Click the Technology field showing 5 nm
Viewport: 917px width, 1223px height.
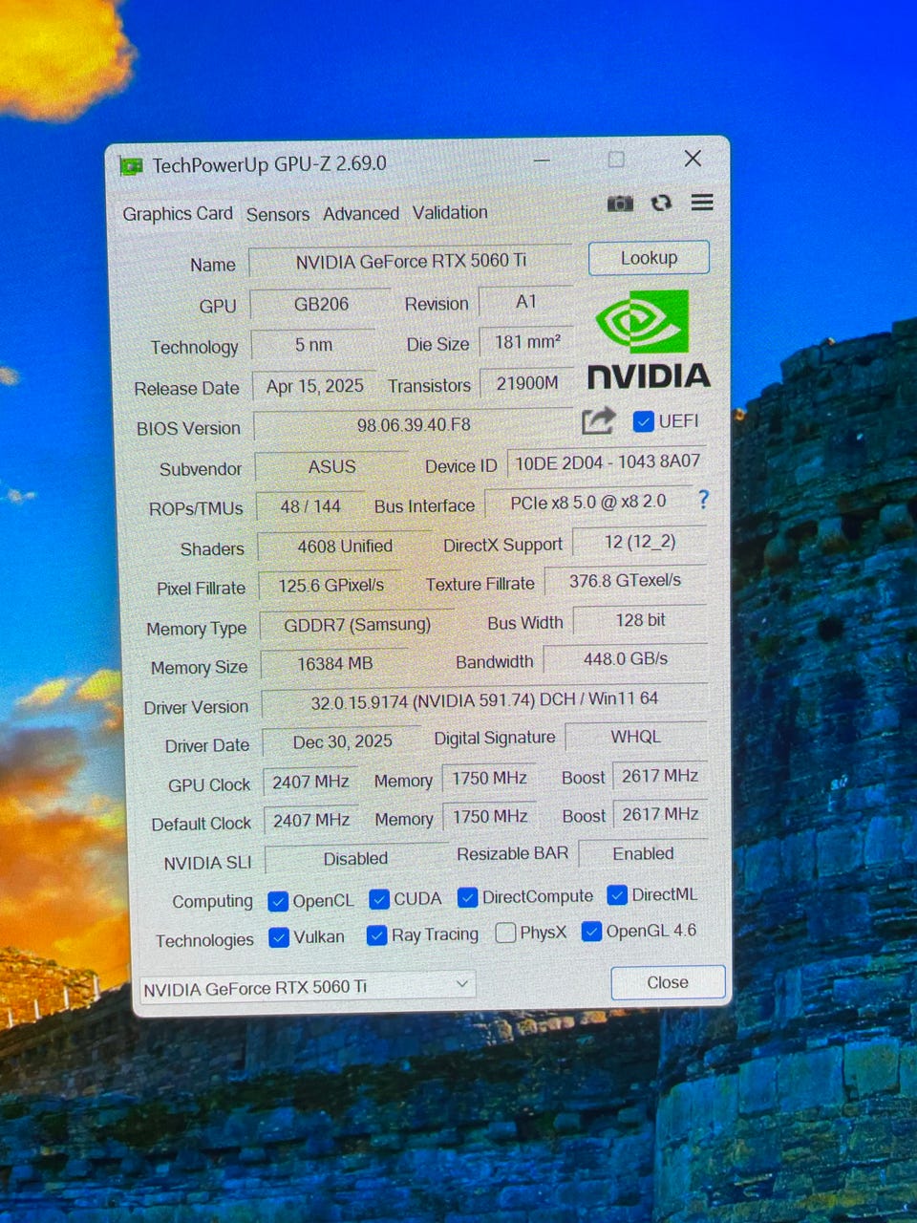[313, 345]
